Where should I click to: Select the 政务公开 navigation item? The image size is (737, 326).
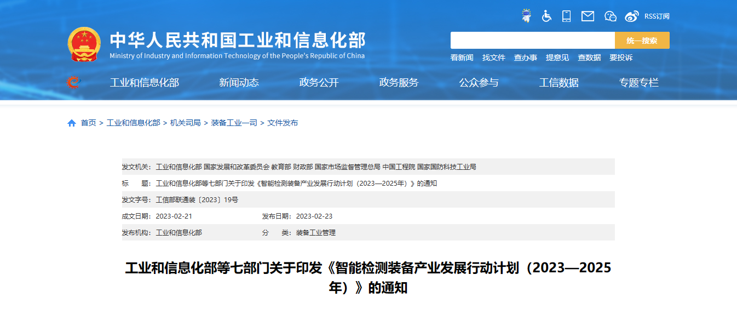[x=319, y=83]
